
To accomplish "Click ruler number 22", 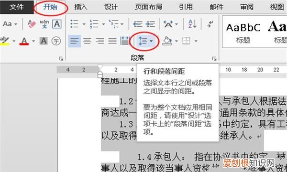I will point(276,70).
